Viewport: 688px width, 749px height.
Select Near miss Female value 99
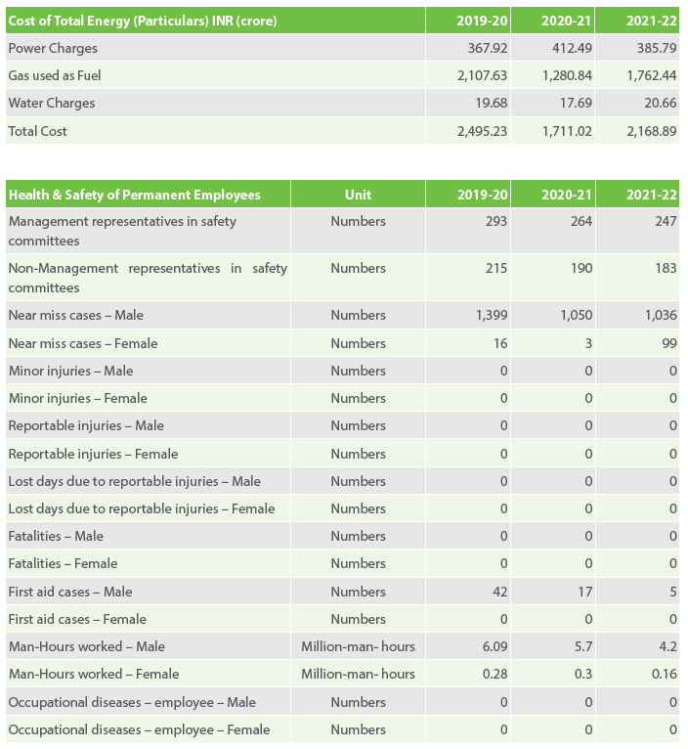(x=669, y=343)
